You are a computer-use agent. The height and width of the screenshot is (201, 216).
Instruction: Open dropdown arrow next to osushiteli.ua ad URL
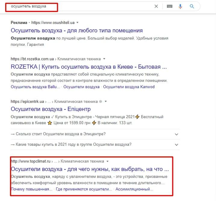coord(77,22)
